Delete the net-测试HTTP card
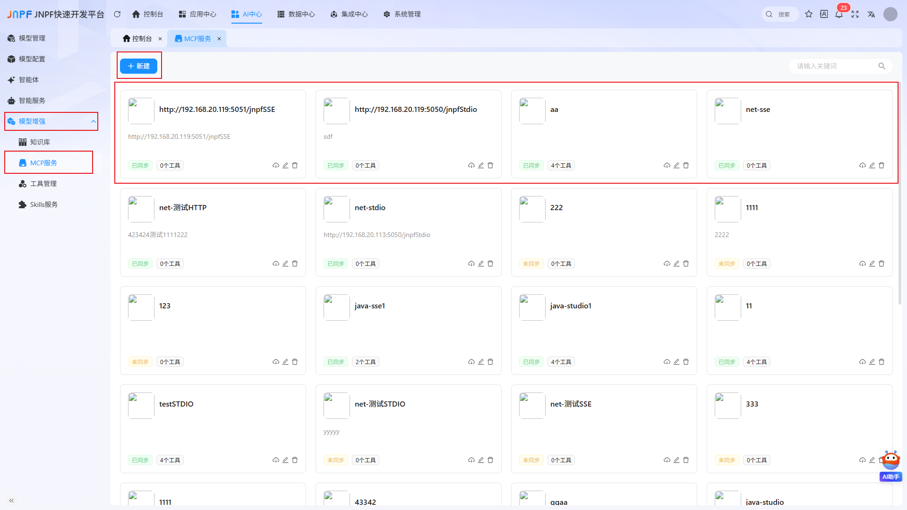 (x=295, y=263)
